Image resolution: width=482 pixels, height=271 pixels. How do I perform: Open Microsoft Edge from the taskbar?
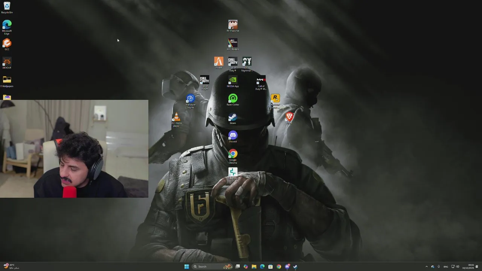[x=262, y=266]
